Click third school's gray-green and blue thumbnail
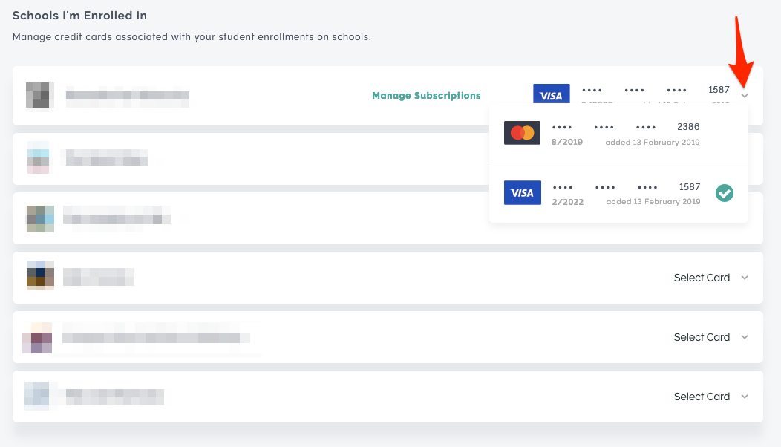Viewport: 781px width, 447px height. point(40,219)
